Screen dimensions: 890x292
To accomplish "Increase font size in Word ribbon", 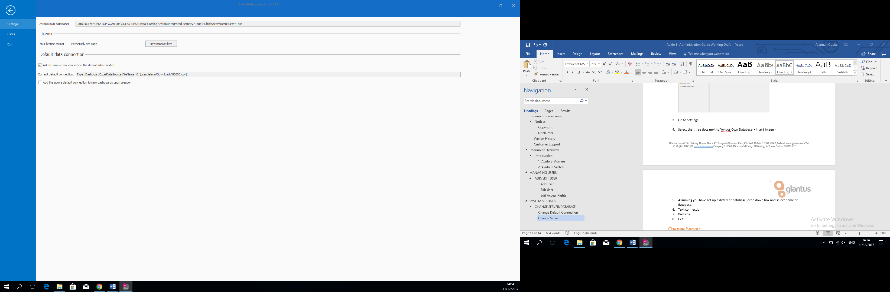I will [x=604, y=64].
